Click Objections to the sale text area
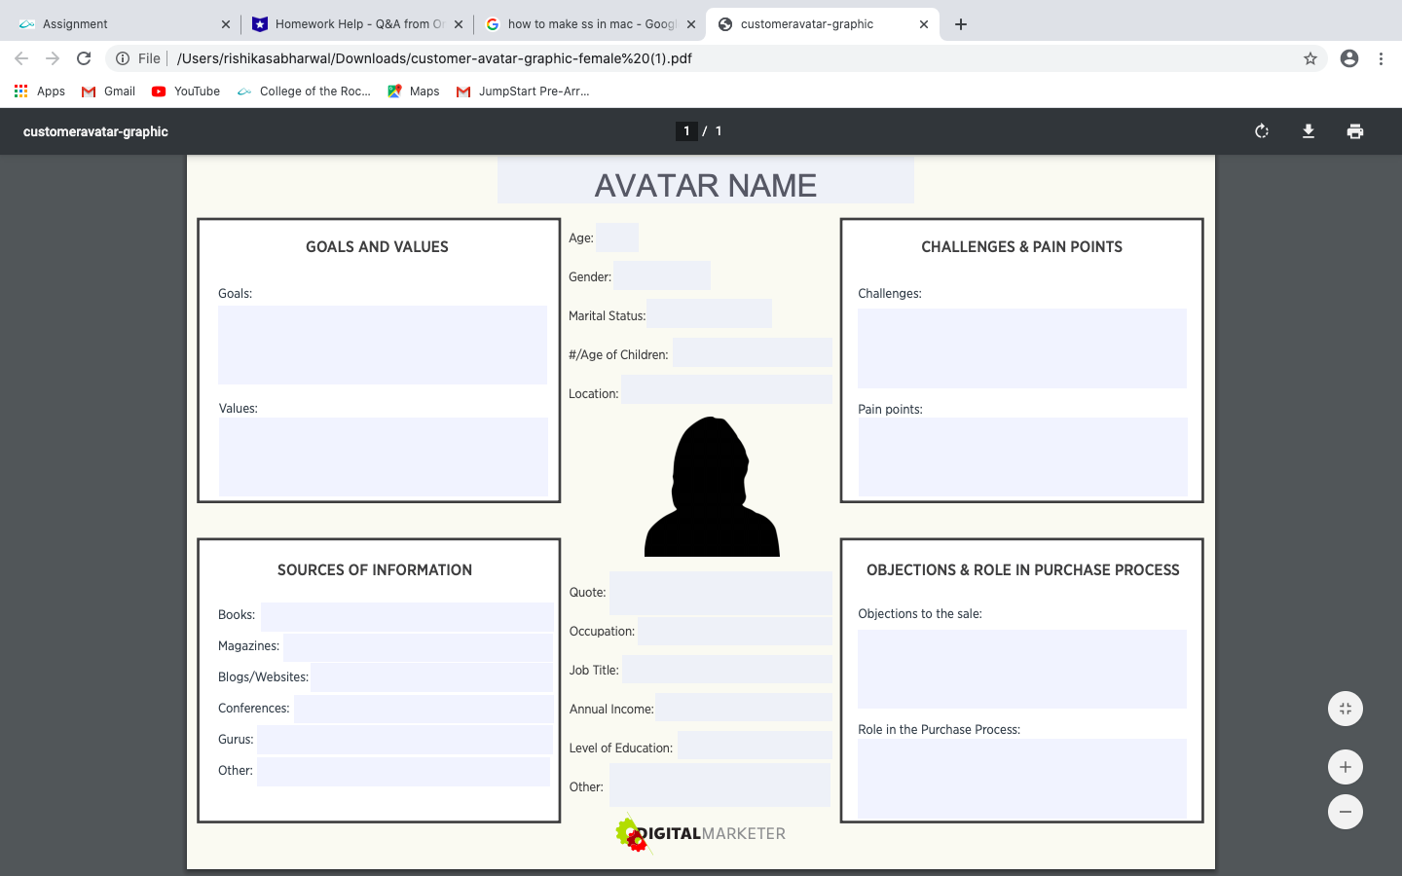1402x876 pixels. (1022, 669)
